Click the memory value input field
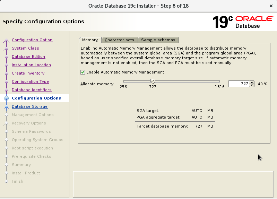Screen dimensions: 277x199 [239, 84]
